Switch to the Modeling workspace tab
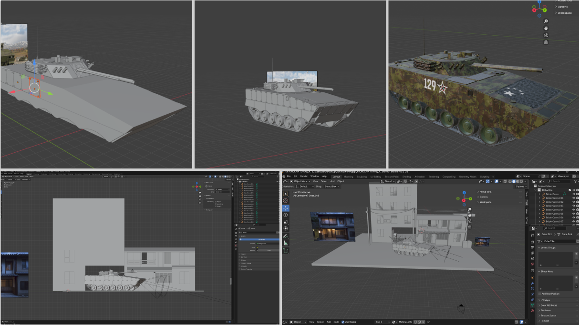 [349, 177]
